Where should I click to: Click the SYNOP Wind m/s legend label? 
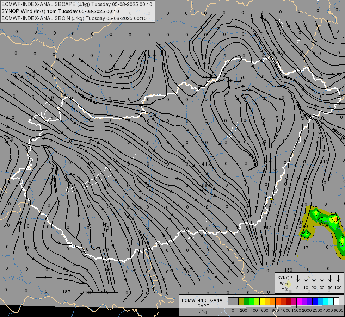coord(284,284)
